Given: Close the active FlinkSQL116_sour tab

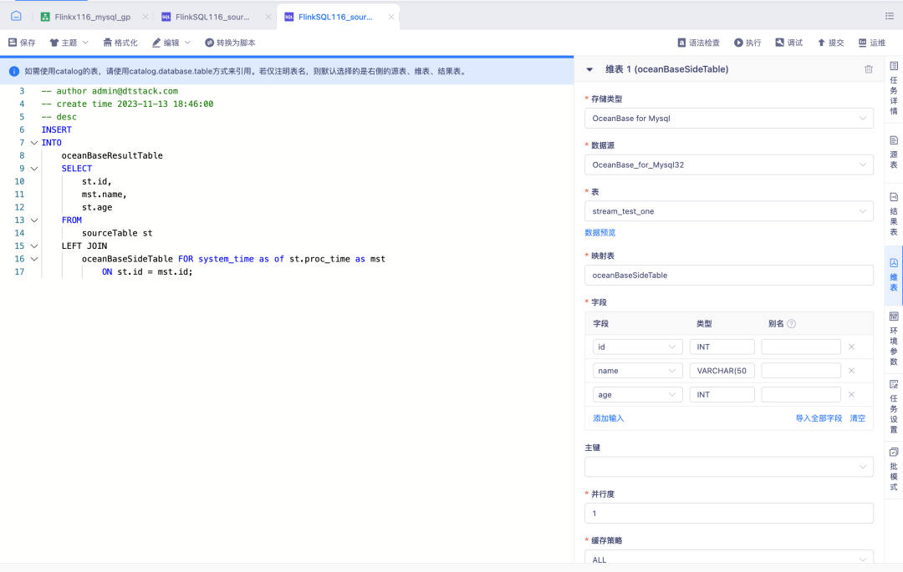Looking at the screenshot, I should (x=391, y=17).
